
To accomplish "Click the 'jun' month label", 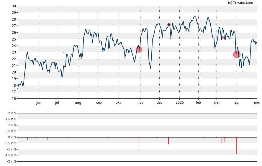I will [x=39, y=103].
